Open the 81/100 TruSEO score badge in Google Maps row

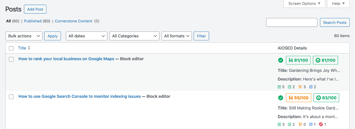coord(298,60)
